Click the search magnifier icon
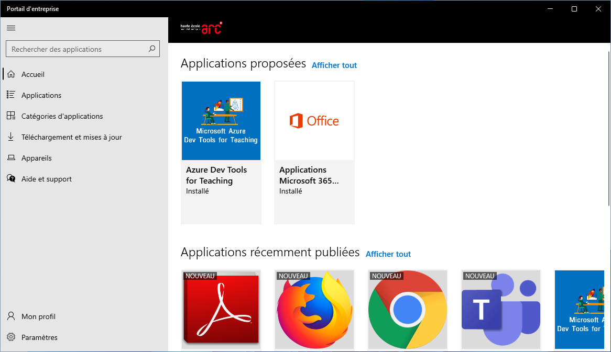Screen dimensions: 611x352 pyautogui.click(x=152, y=49)
